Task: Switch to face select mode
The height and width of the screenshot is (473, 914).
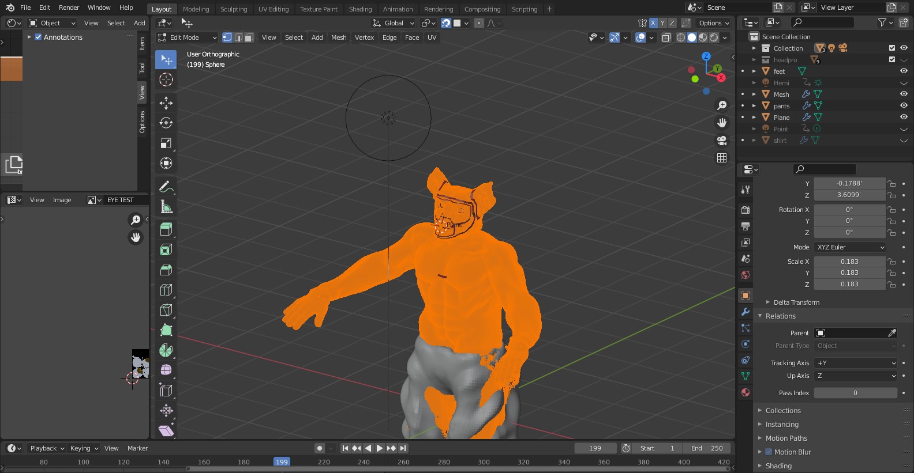Action: 249,37
